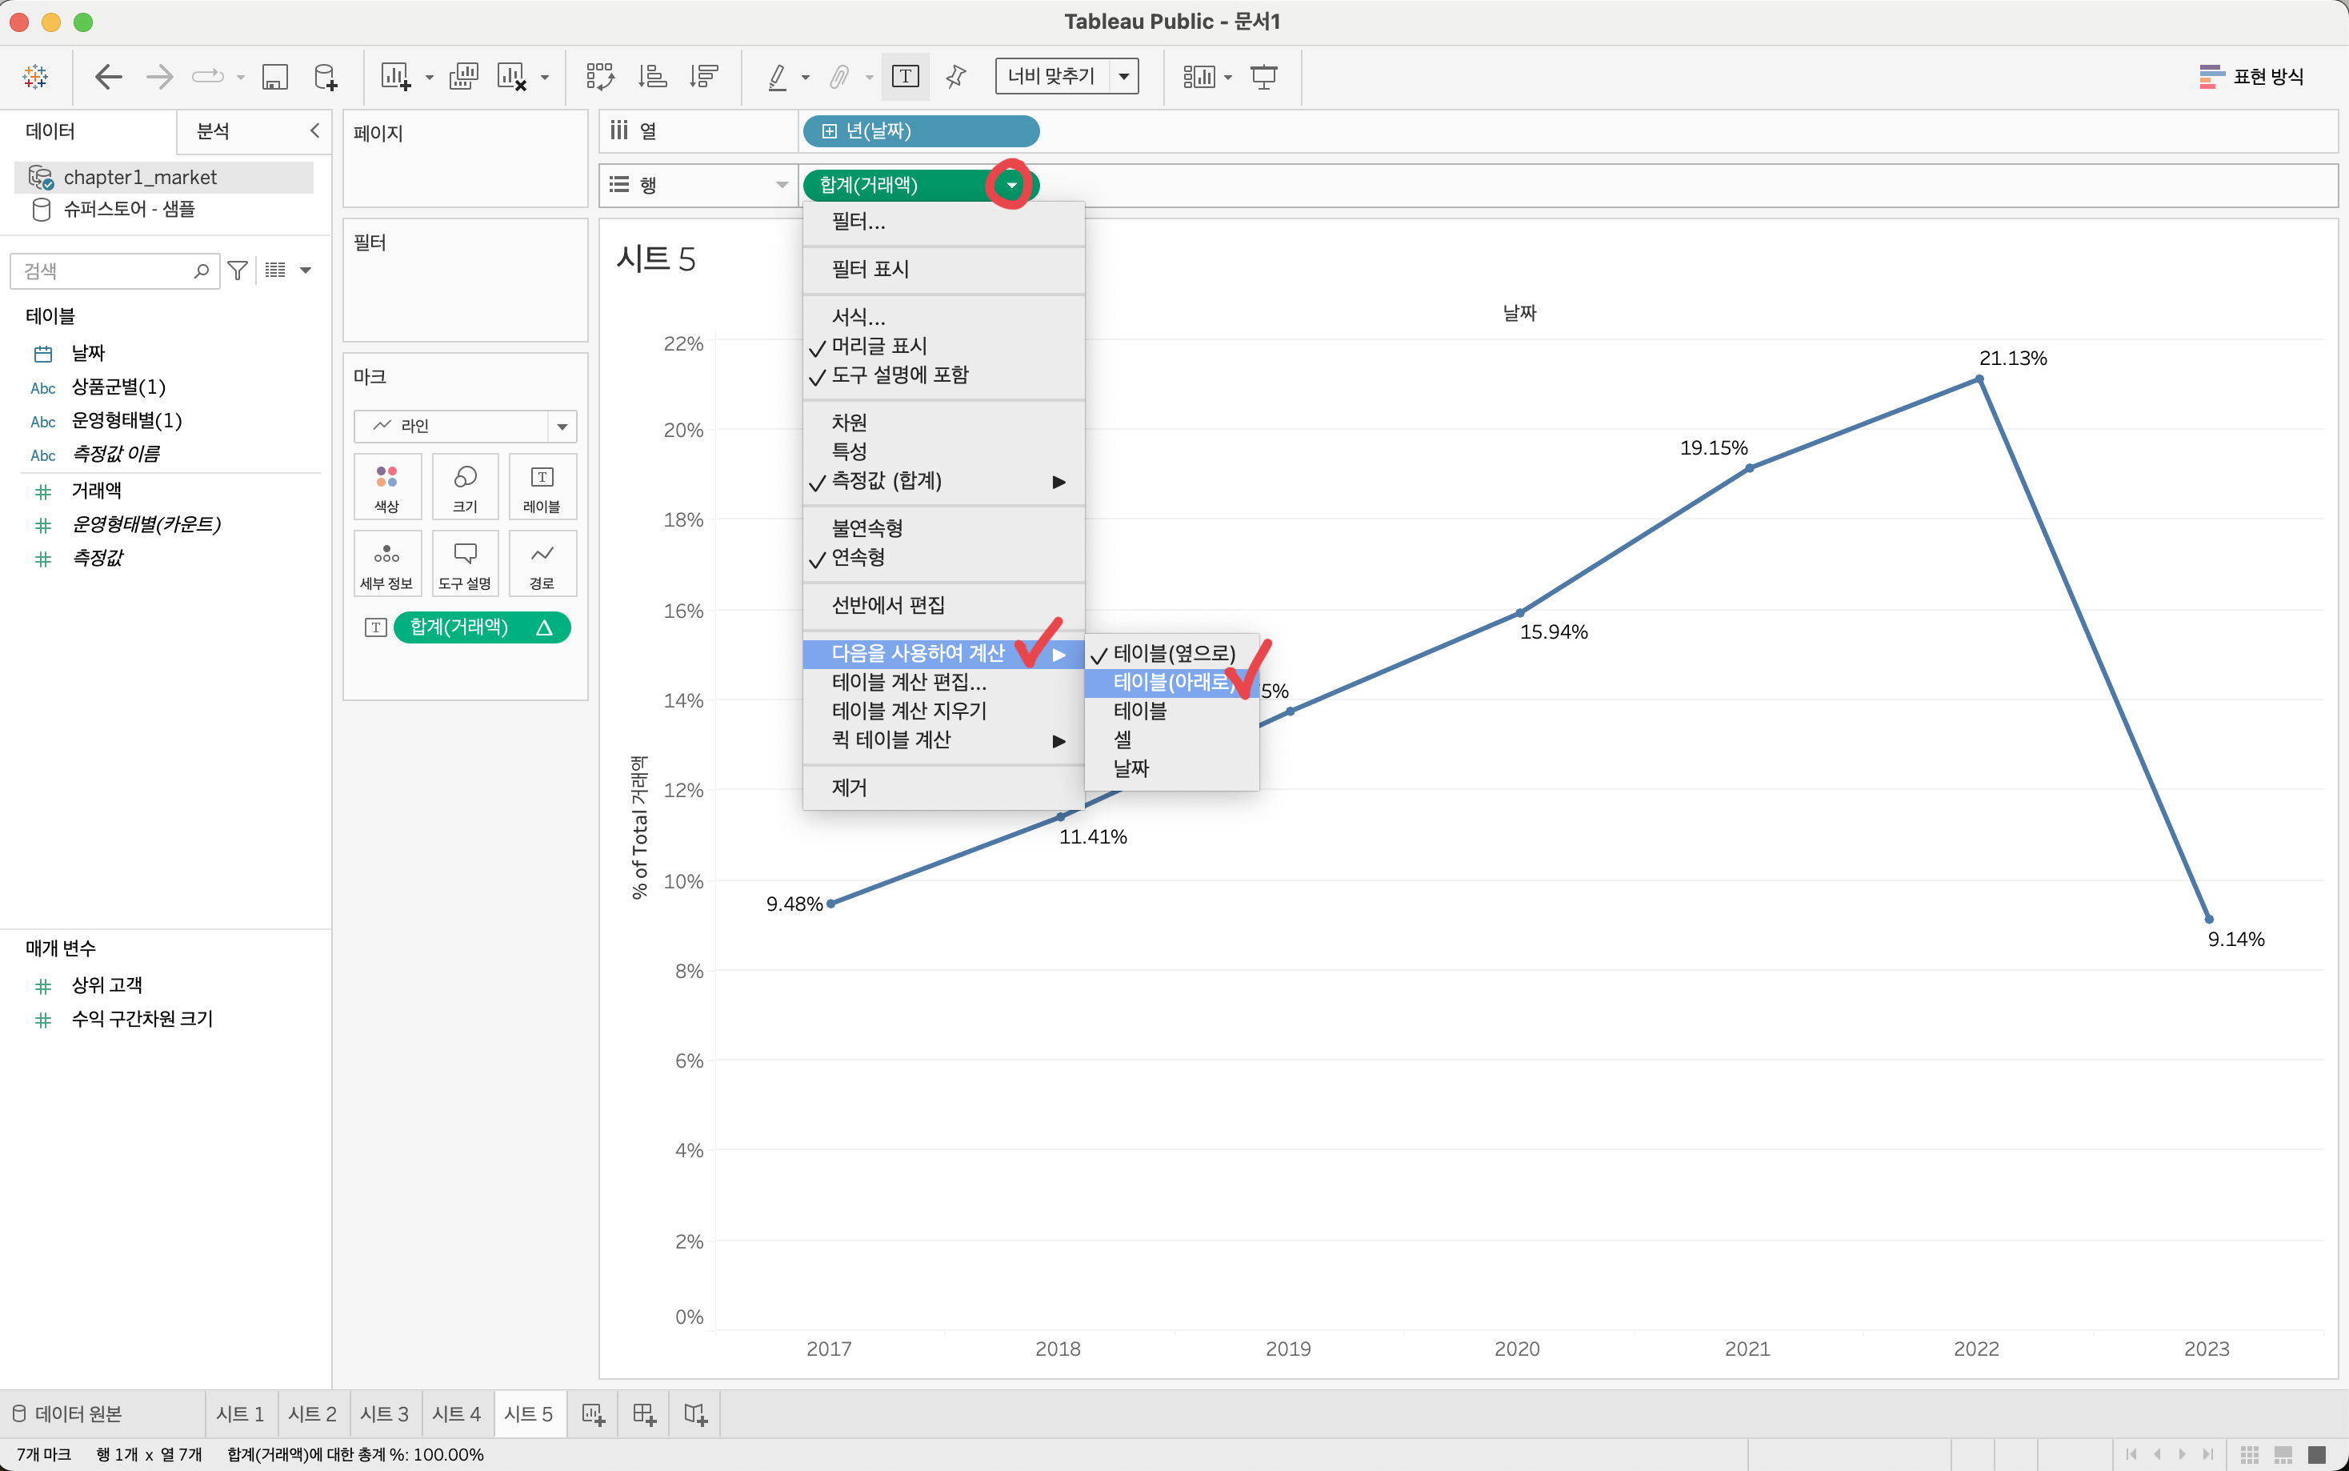The image size is (2349, 1471).
Task: Click the 표현 방식 Show Me button
Action: click(2251, 77)
